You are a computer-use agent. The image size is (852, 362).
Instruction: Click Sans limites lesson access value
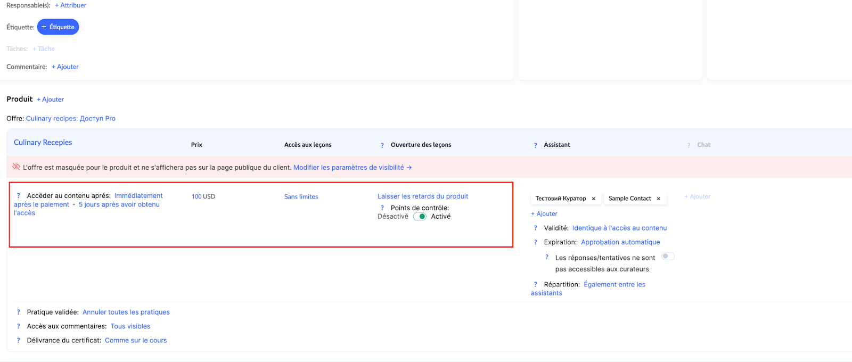pyautogui.click(x=301, y=197)
